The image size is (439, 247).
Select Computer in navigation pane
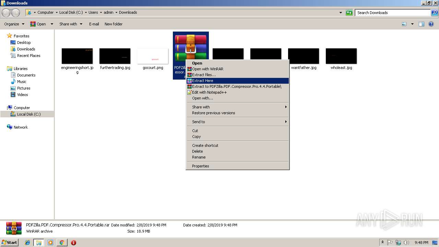tap(22, 108)
